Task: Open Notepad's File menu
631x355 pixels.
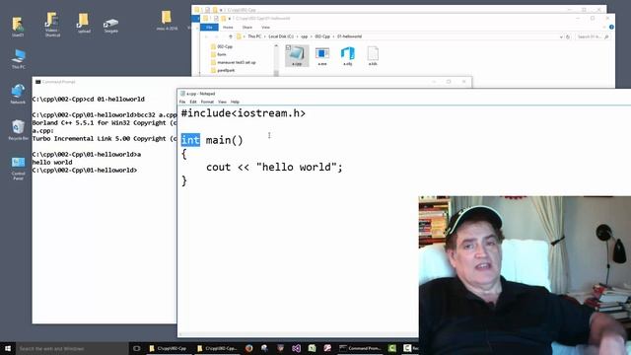Action: [182, 102]
